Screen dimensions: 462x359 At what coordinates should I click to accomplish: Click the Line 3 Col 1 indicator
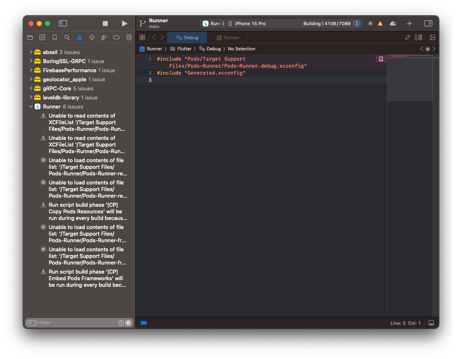(x=405, y=323)
